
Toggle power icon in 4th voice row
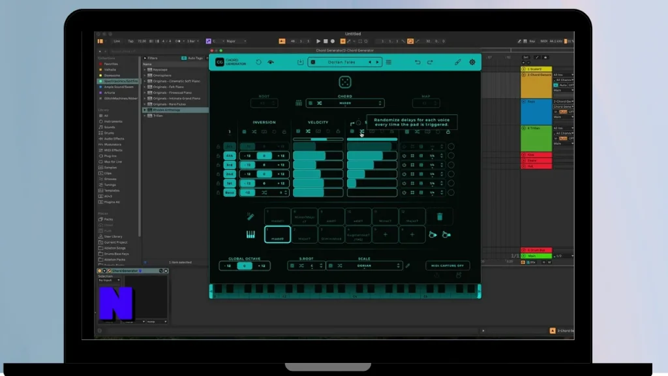point(404,155)
